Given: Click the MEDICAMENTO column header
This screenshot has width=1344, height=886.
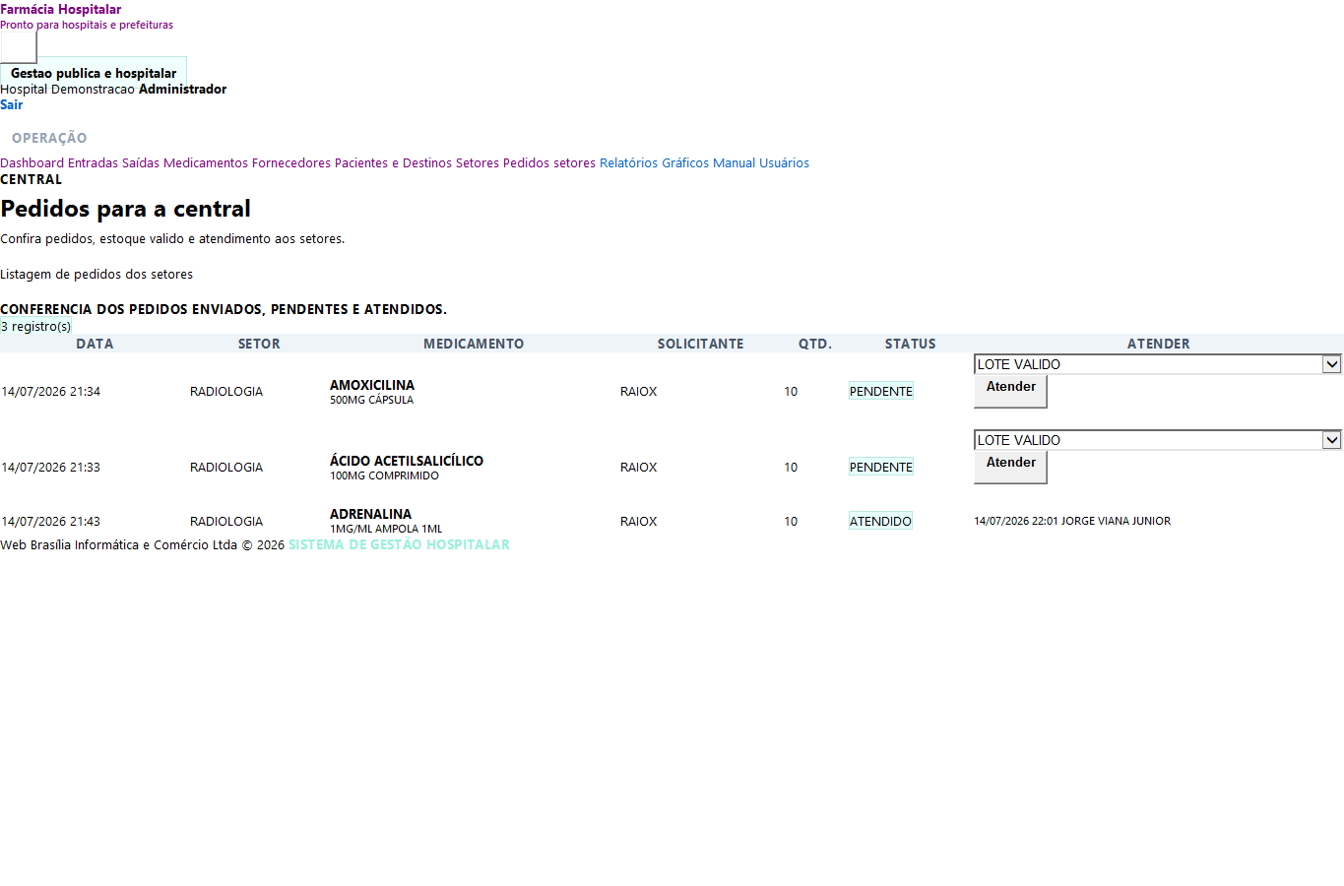Looking at the screenshot, I should point(474,344).
